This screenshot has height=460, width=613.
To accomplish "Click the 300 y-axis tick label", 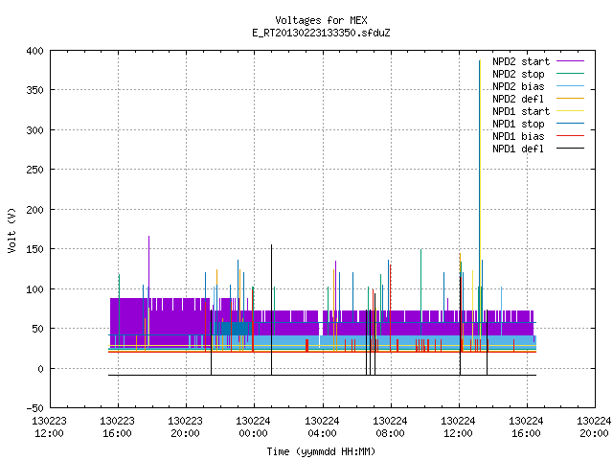I will click(34, 130).
